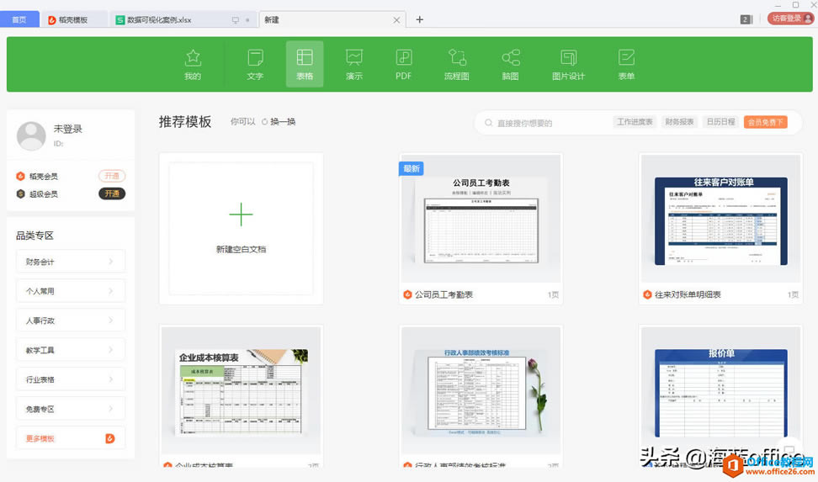
Task: Click the 往来对账单明细表 template title
Action: click(x=688, y=294)
